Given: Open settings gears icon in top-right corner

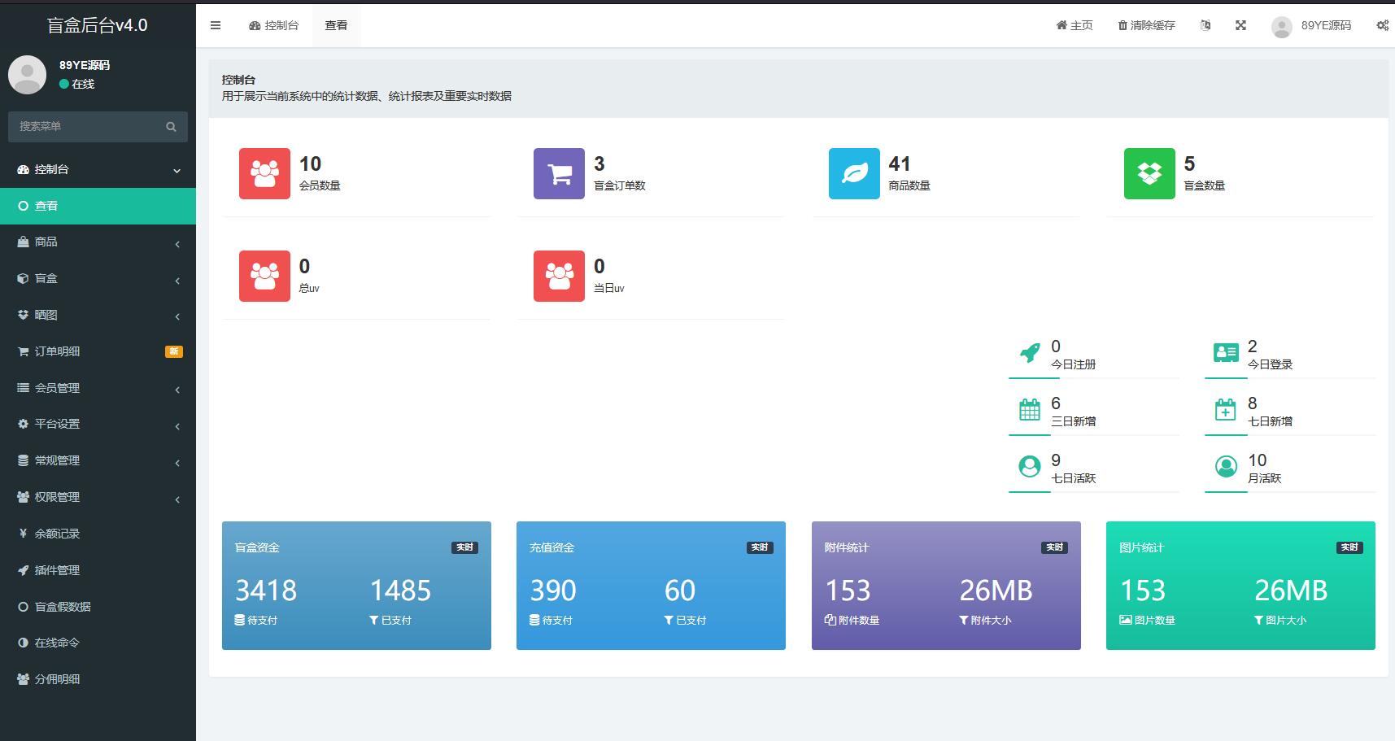Looking at the screenshot, I should (x=1382, y=25).
